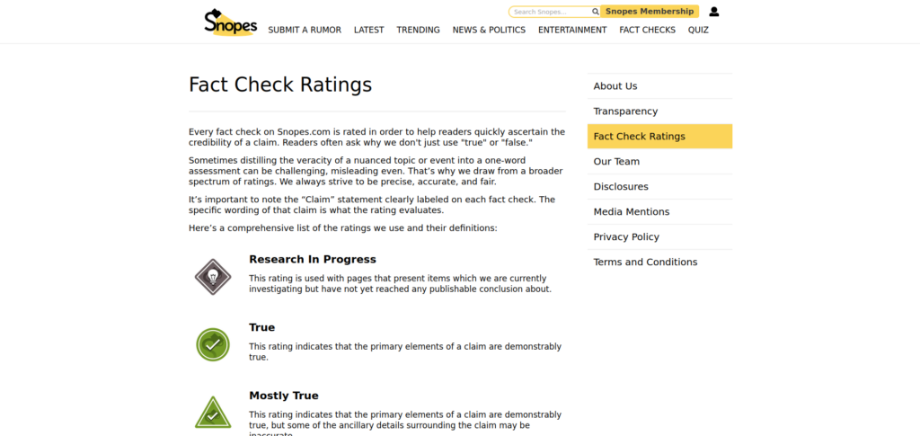Open the Transparency sidebar link
920x436 pixels.
pyautogui.click(x=659, y=111)
